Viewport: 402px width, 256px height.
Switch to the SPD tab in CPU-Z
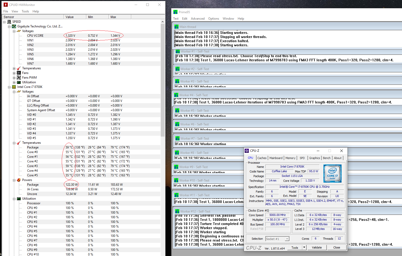coord(302,158)
